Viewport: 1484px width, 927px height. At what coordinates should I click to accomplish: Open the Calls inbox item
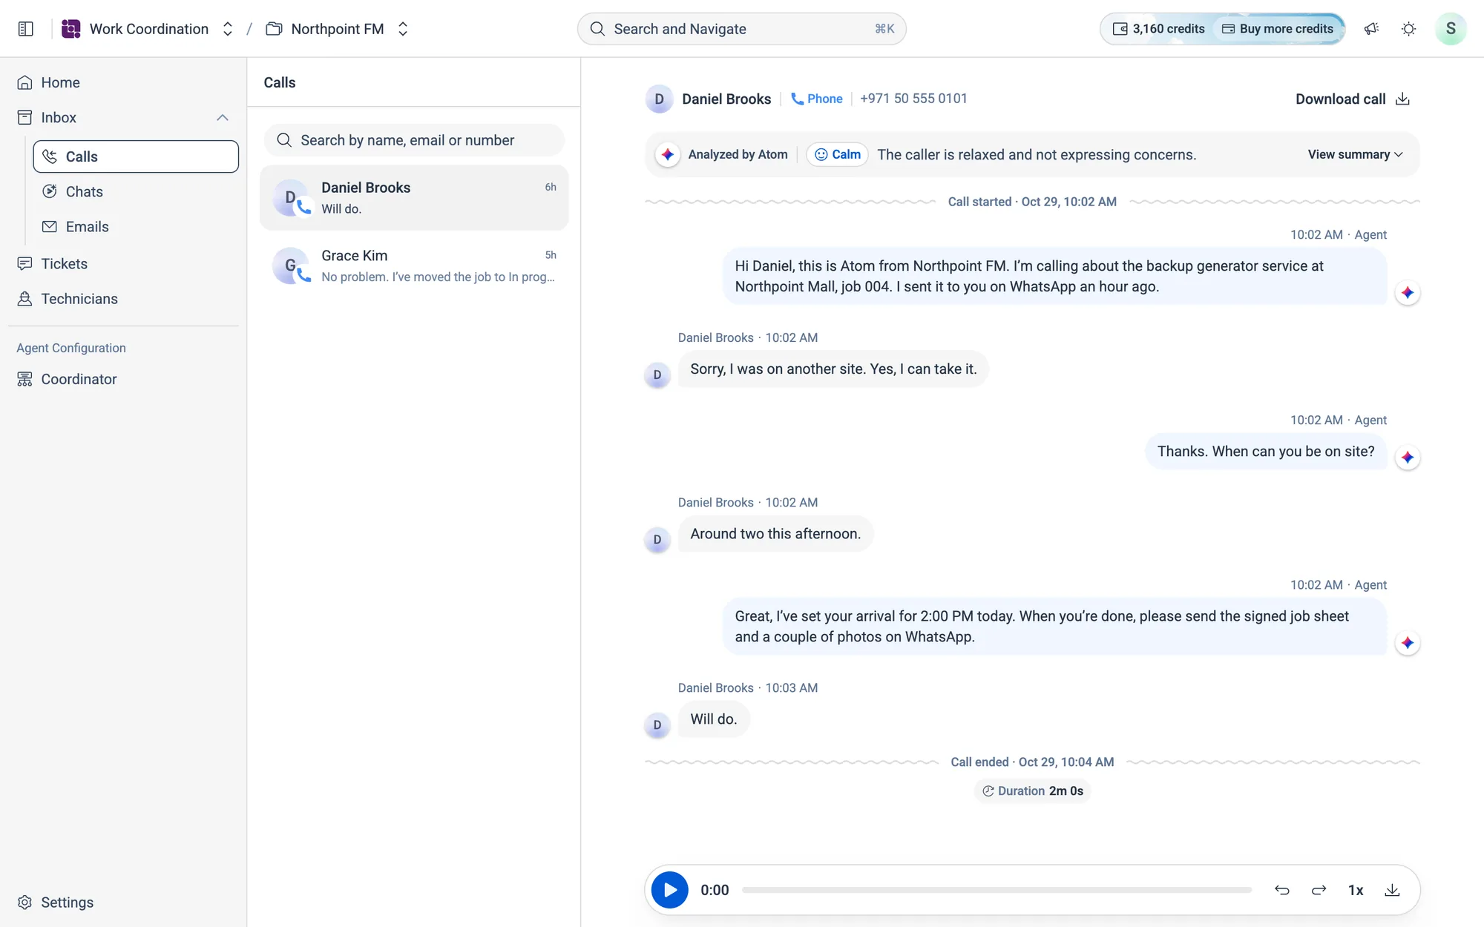tap(136, 156)
